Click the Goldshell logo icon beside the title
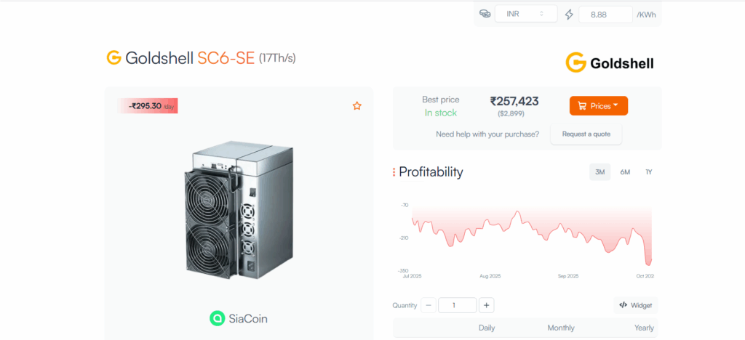Viewport: 745px width, 340px height. coord(113,57)
